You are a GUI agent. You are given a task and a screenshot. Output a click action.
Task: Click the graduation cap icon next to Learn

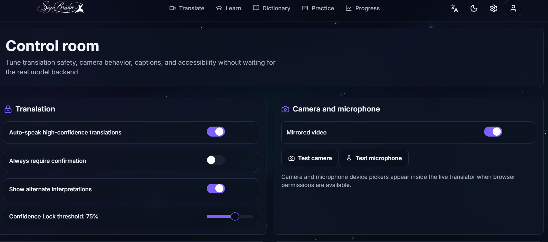219,8
